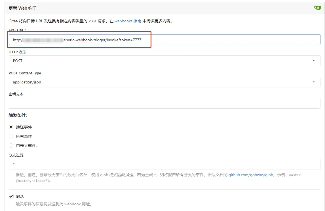325x211 pixels.
Task: Select the 推送事件 radio button
Action: coord(11,127)
